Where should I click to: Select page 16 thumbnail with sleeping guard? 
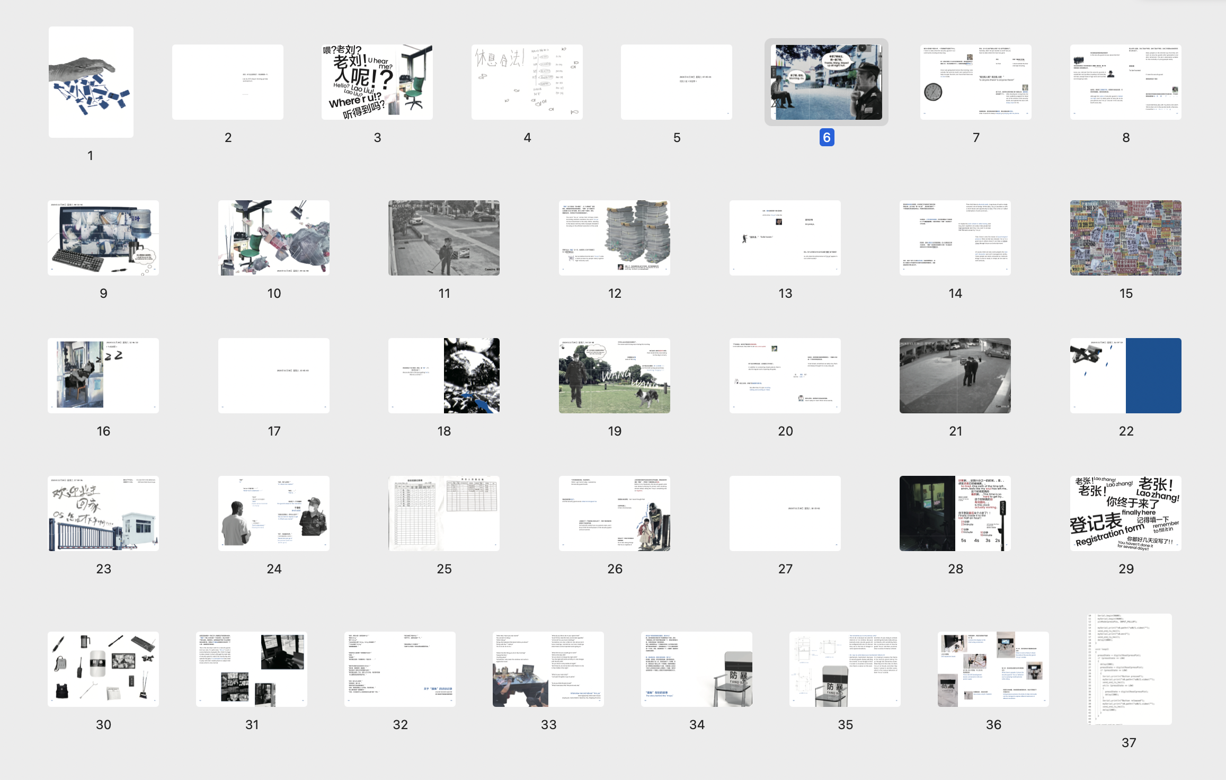point(103,375)
